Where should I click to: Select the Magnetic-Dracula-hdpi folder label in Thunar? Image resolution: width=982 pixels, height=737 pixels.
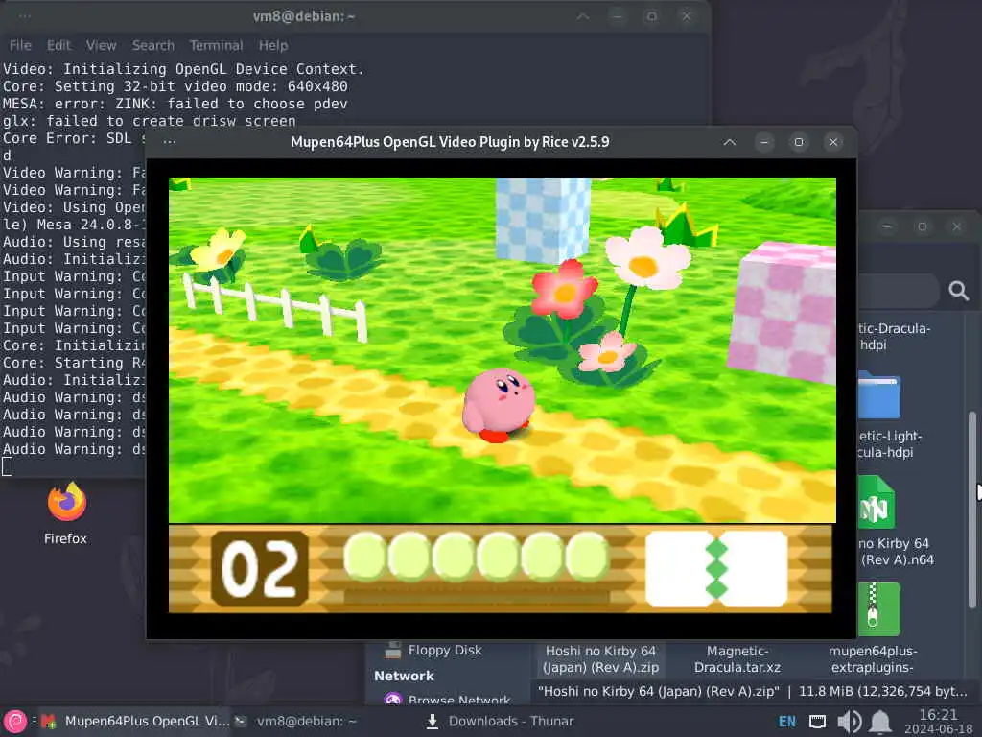tap(894, 337)
